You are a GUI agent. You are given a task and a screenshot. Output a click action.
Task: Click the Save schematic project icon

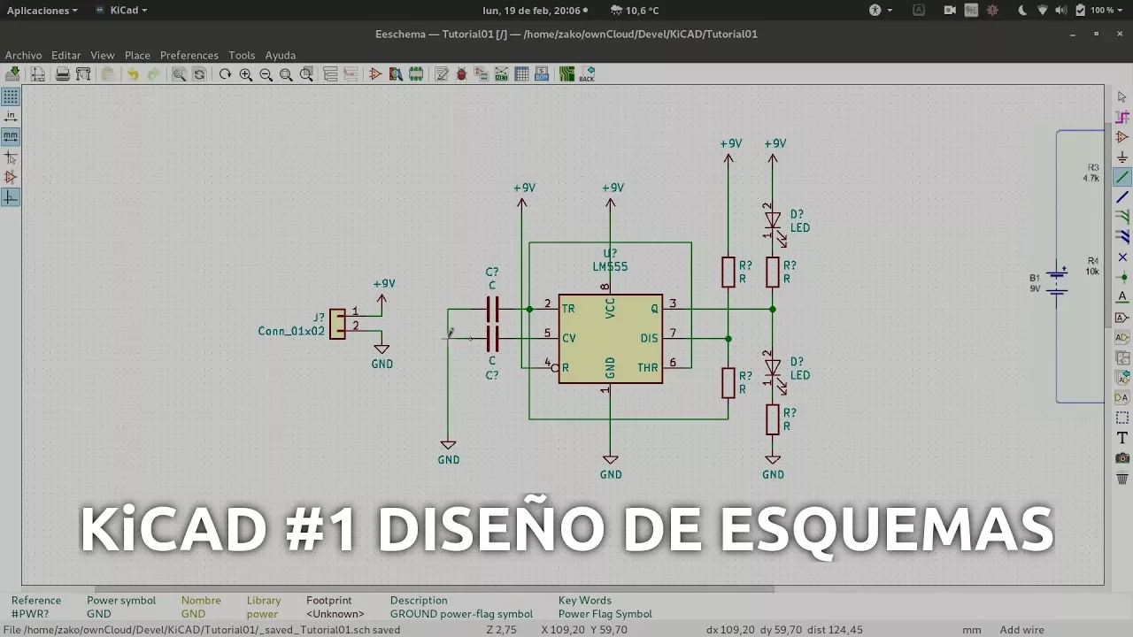pos(13,74)
